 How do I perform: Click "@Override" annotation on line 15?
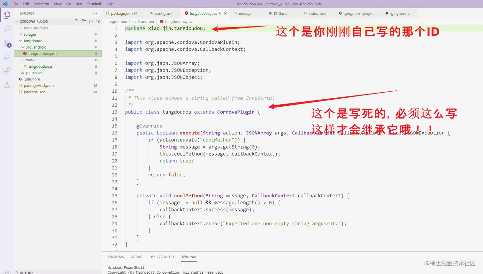tap(149, 126)
